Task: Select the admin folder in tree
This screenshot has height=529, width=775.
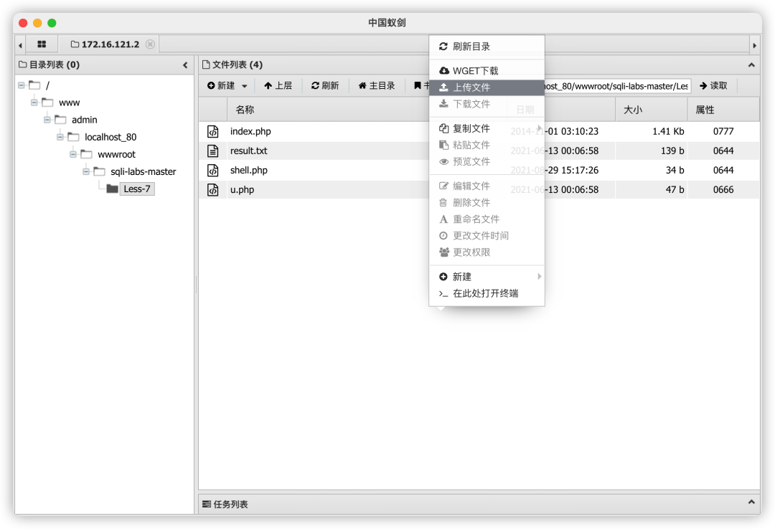Action: click(x=85, y=120)
